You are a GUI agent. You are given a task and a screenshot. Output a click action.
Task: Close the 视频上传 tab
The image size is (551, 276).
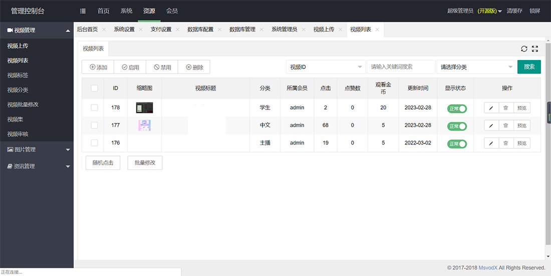pyautogui.click(x=340, y=29)
